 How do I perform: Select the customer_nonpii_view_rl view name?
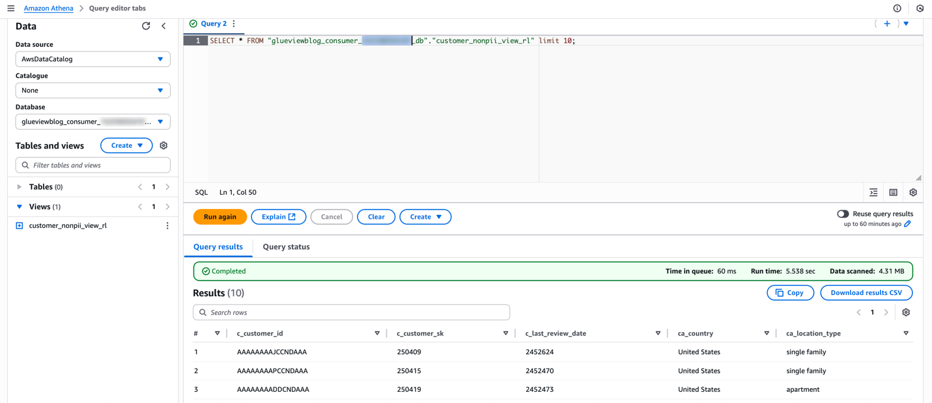tap(68, 226)
